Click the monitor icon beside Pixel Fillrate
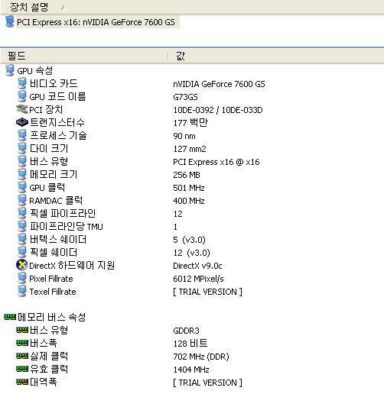This screenshot has height=394, width=384. pos(22,278)
